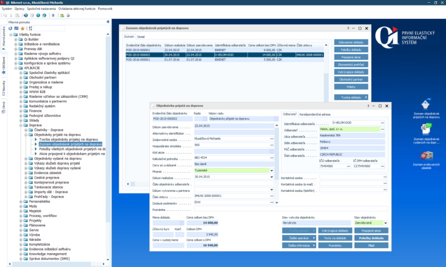This screenshot has width=446, height=267.
Task: Open the Pomocník menu
Action: tap(105, 9)
